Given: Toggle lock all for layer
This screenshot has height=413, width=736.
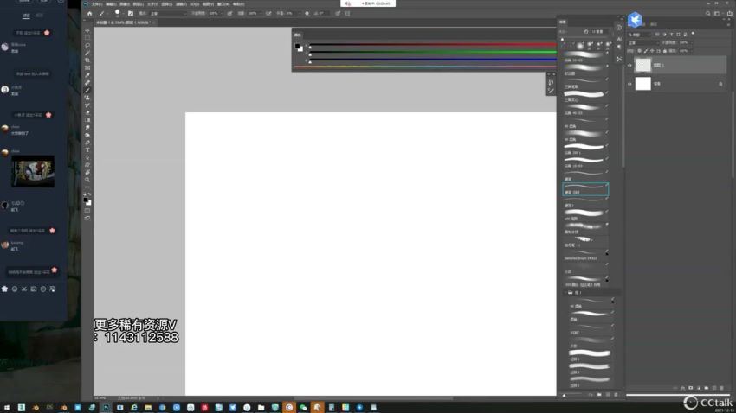Looking at the screenshot, I should [665, 51].
